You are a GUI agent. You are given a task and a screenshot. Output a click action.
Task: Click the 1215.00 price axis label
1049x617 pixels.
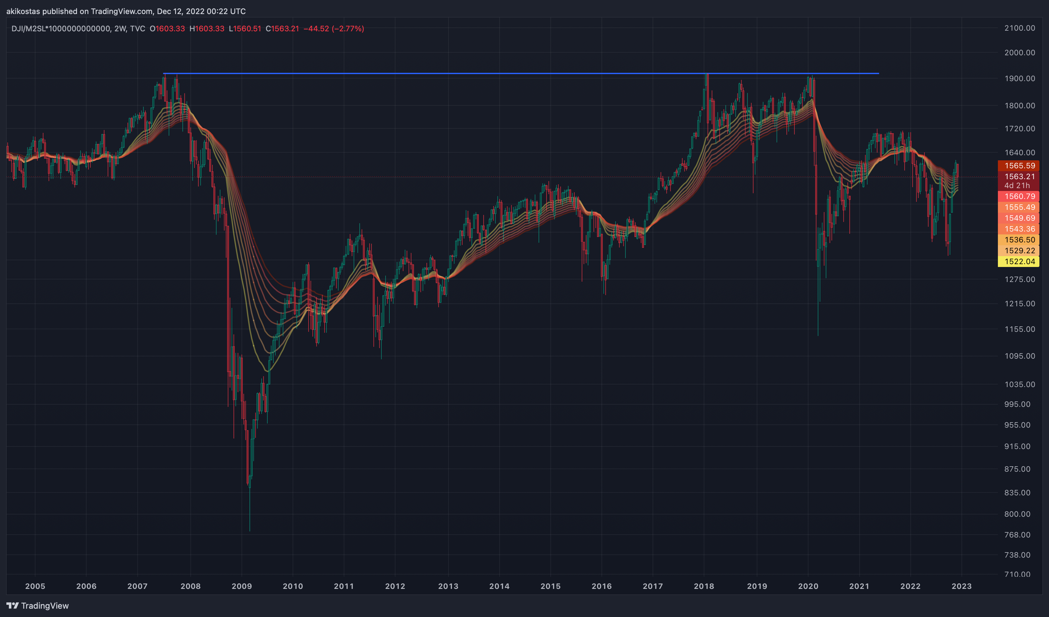point(1019,304)
